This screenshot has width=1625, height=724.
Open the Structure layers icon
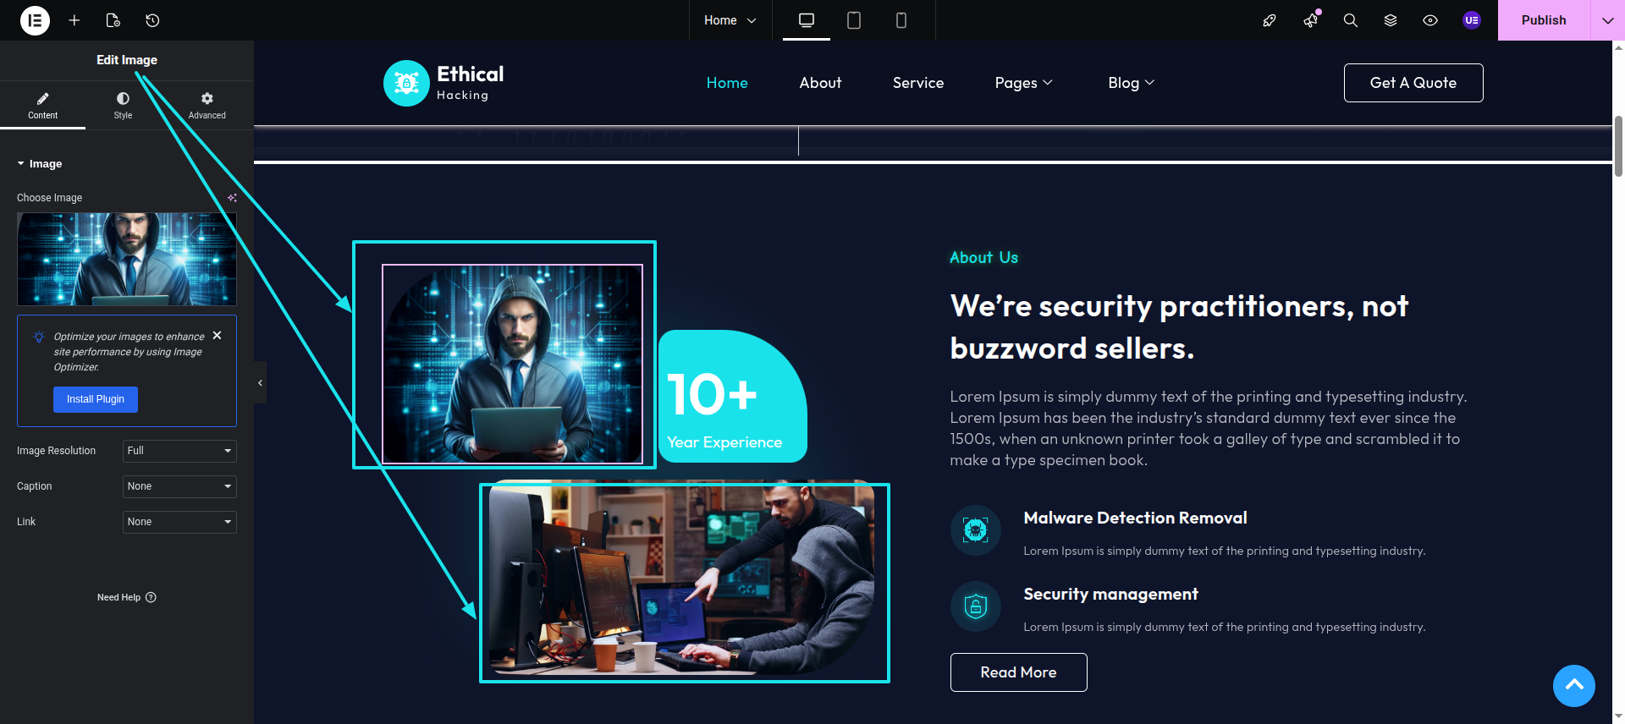pyautogui.click(x=1391, y=20)
